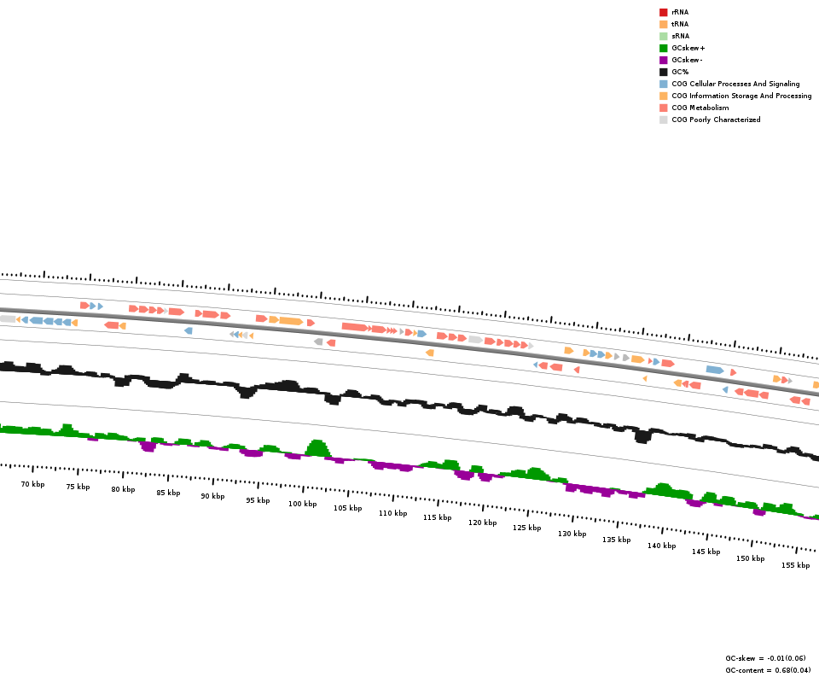Click the COG Metabolism legend swatch
Image resolution: width=819 pixels, height=683 pixels.
(x=663, y=108)
